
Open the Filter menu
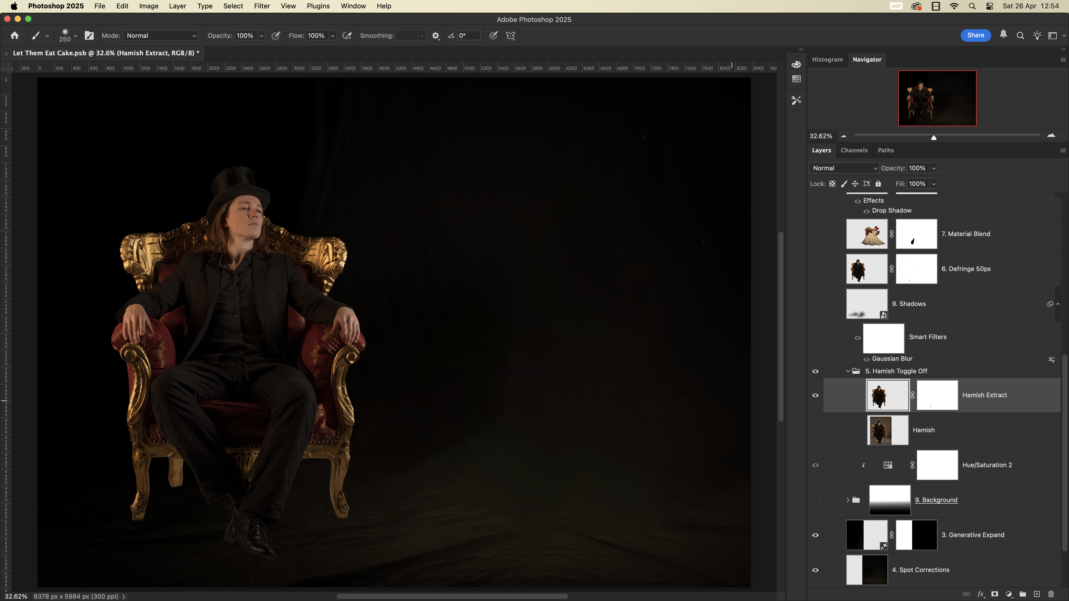262,6
